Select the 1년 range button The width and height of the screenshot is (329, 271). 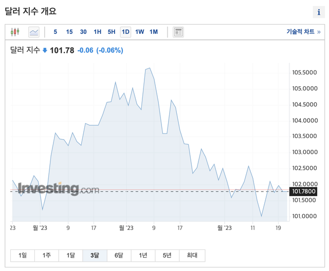[143, 255]
